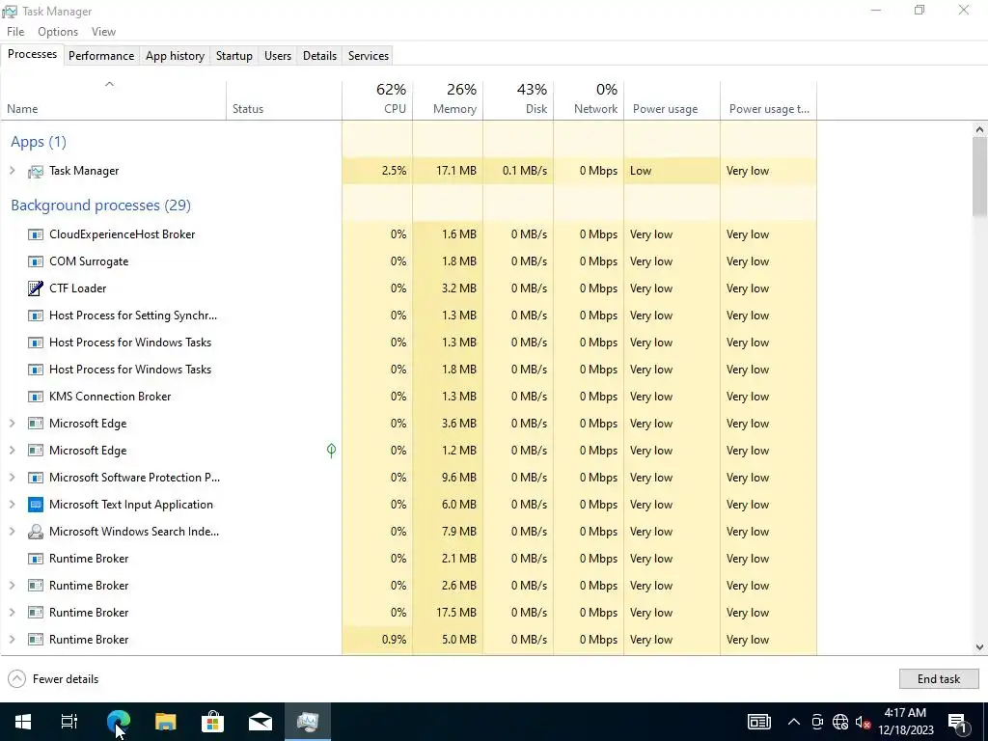Image resolution: width=988 pixels, height=741 pixels.
Task: Click the KMS Connection Broker icon
Action: tap(36, 397)
